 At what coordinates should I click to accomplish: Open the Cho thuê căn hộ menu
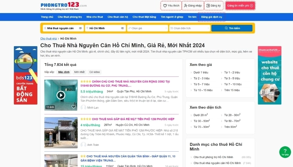[118, 17]
